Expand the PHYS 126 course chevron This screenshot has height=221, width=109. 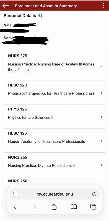click(x=101, y=117)
